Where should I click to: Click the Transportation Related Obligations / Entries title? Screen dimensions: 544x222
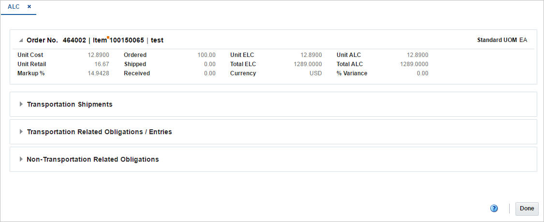tap(100, 132)
